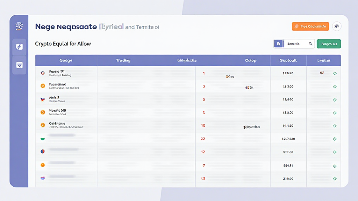
Task: Click the Googe column header
Action: [x=66, y=60]
